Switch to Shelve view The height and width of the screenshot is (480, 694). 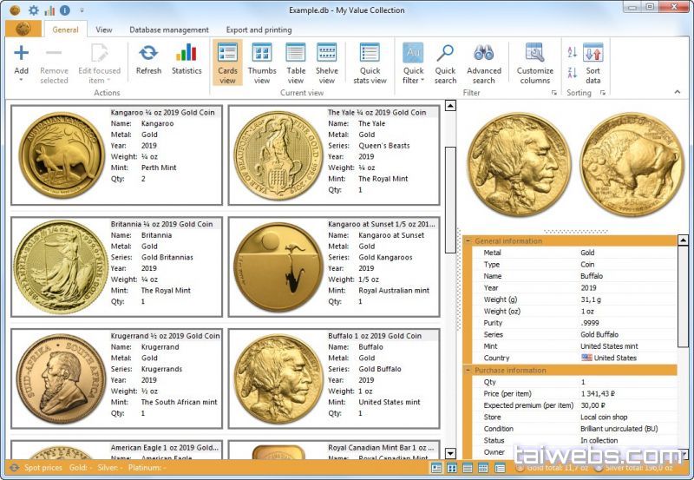click(x=327, y=62)
